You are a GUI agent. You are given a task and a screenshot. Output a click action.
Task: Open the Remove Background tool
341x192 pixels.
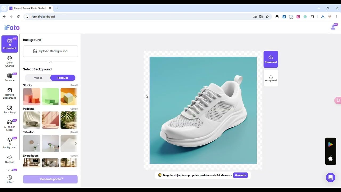(x=10, y=93)
